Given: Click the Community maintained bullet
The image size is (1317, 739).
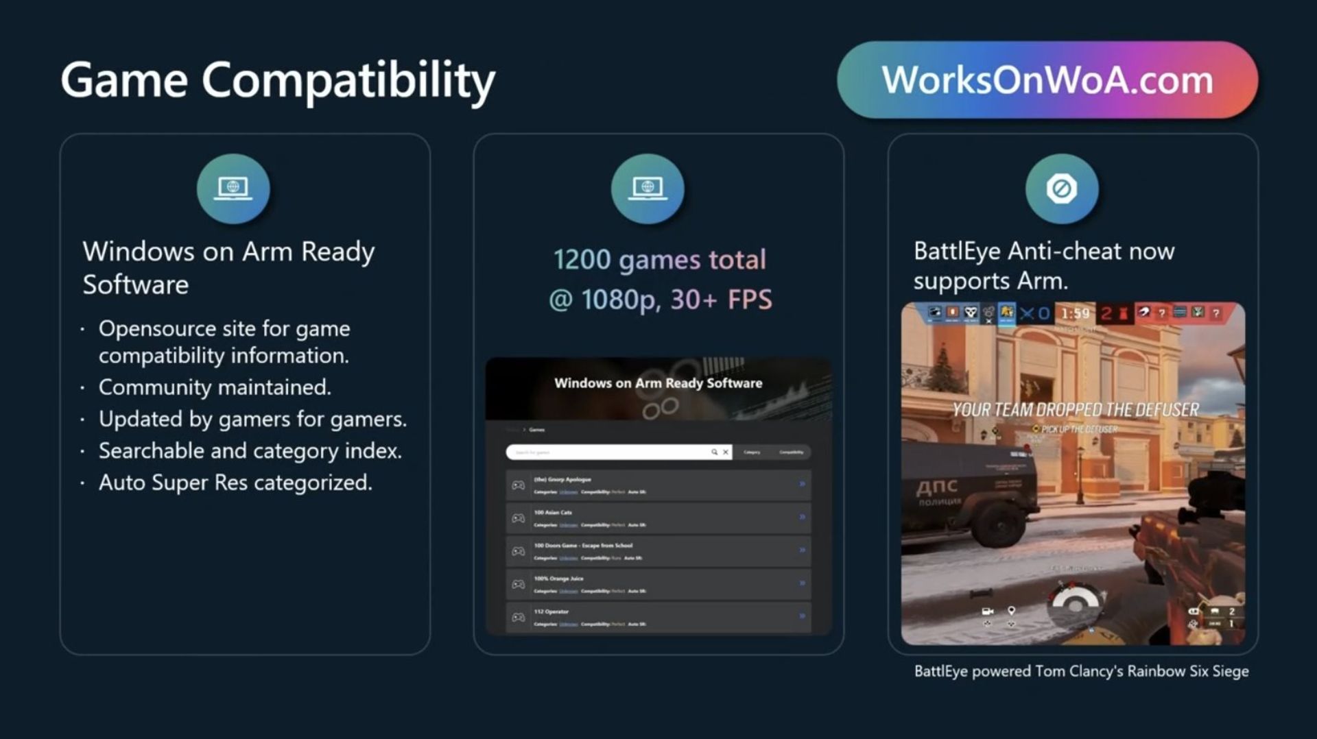Looking at the screenshot, I should (x=215, y=387).
